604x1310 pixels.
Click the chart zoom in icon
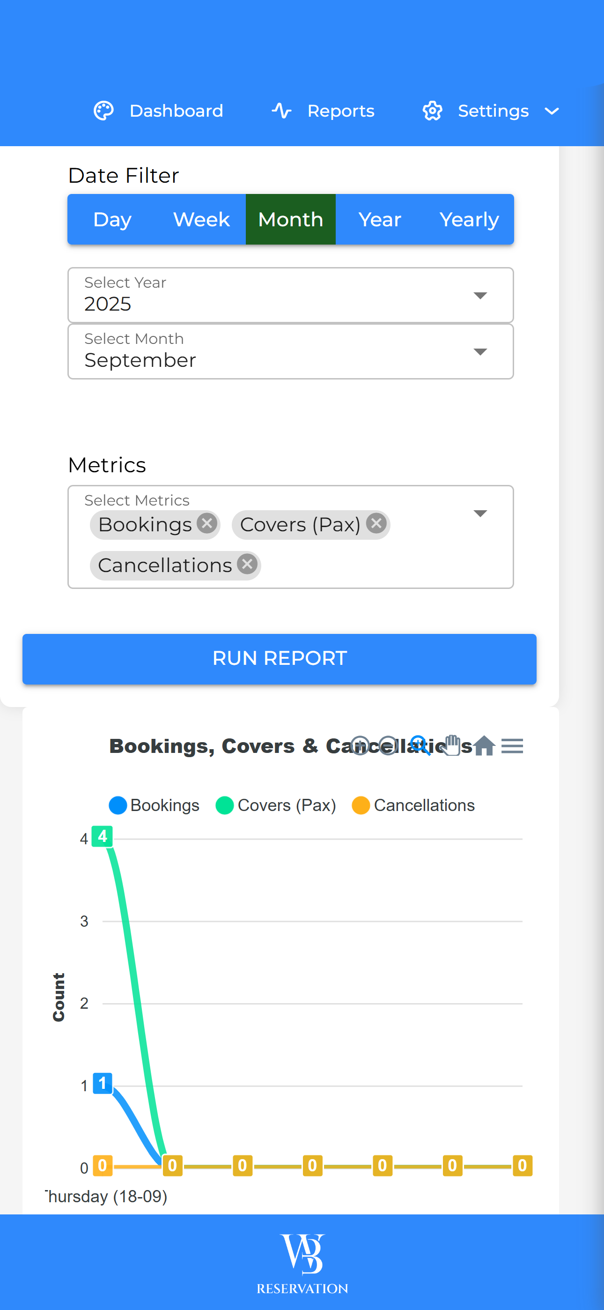[360, 745]
